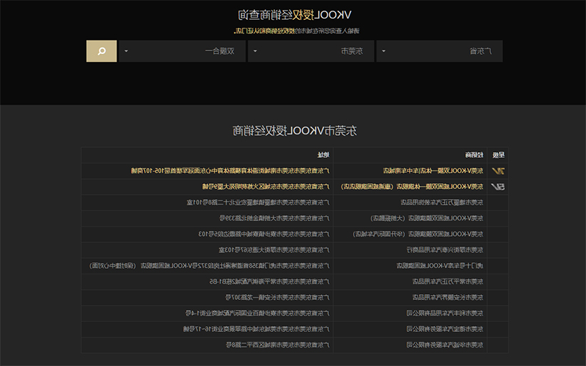Open dealer 车中车南城店 entry

point(433,171)
